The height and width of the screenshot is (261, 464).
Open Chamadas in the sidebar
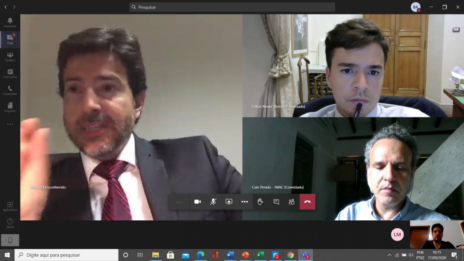pos(10,90)
